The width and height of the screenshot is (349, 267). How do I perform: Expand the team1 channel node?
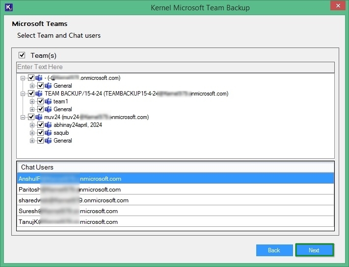(x=32, y=102)
